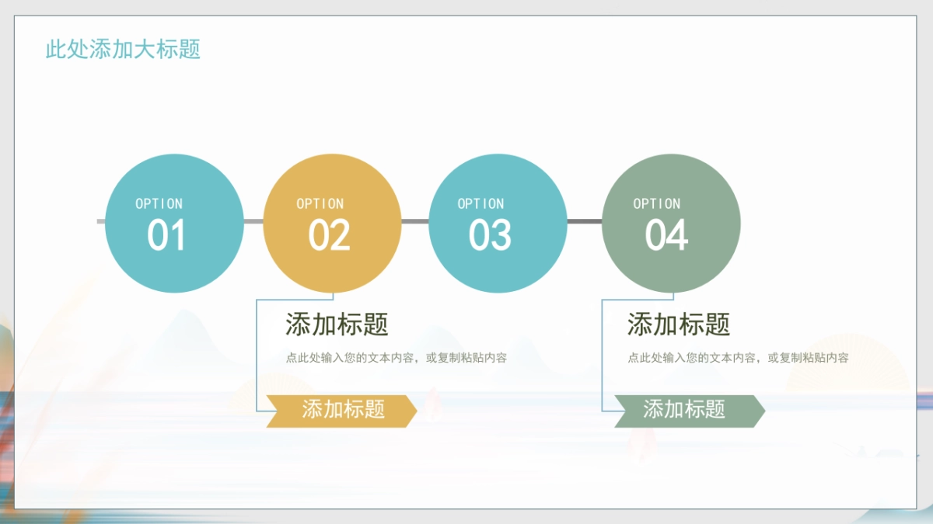933x524 pixels.
Task: Select the green OPTION 04 circle
Action: point(672,223)
